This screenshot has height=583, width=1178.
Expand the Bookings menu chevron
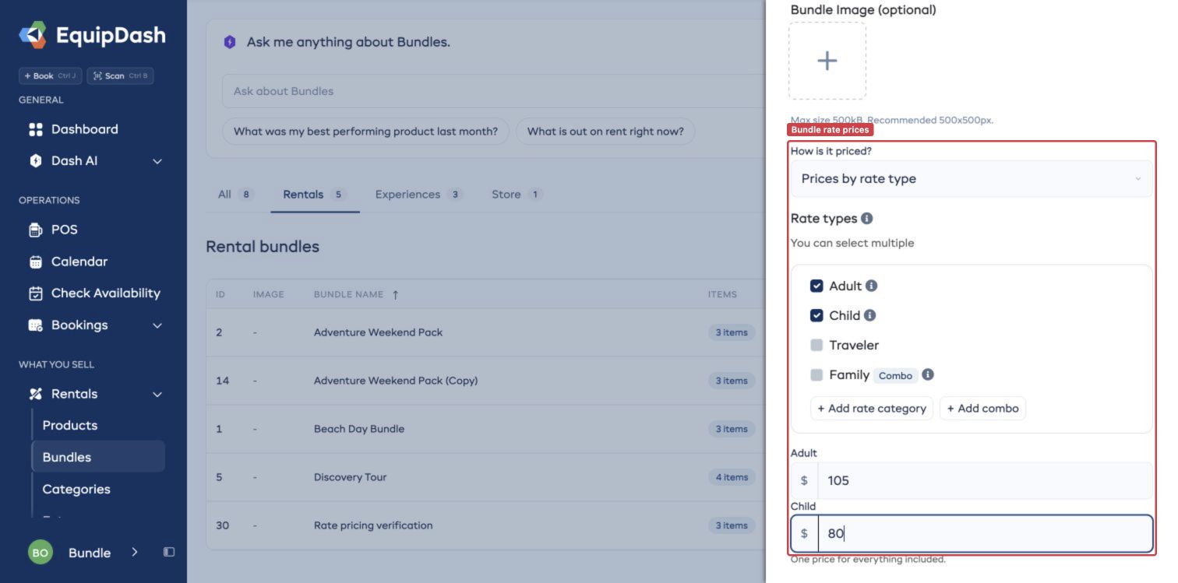click(x=157, y=325)
